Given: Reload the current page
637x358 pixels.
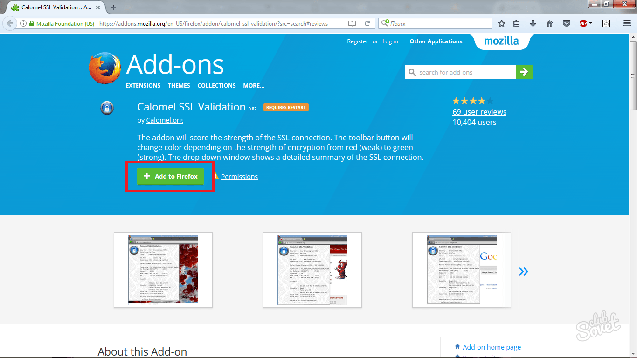Looking at the screenshot, I should click(x=367, y=23).
